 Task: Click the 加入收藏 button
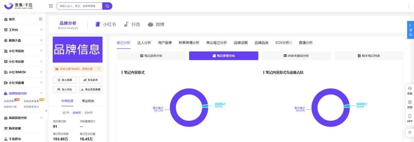coord(65,80)
